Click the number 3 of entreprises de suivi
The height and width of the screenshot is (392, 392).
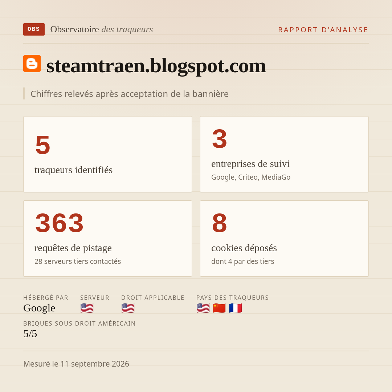(220, 139)
